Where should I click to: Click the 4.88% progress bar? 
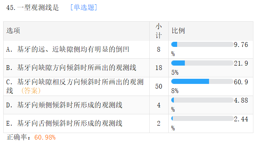coord(202,100)
